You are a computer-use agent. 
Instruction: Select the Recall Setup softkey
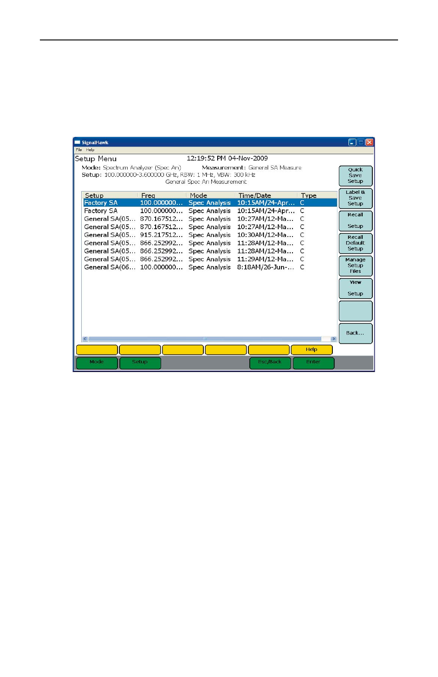tap(355, 220)
